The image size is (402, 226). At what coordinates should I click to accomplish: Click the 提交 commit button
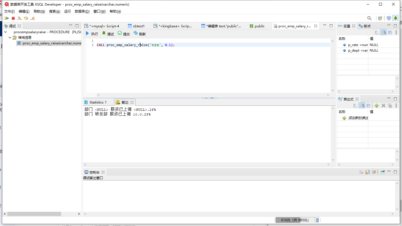click(124, 34)
